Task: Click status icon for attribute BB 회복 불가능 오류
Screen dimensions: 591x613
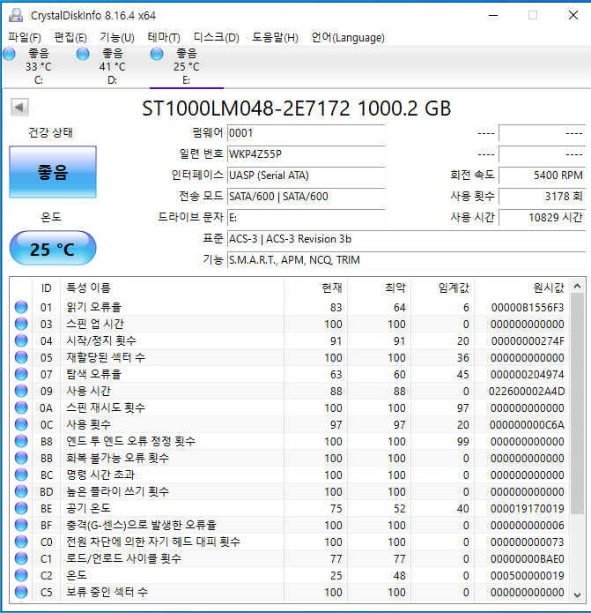Action: (21, 458)
